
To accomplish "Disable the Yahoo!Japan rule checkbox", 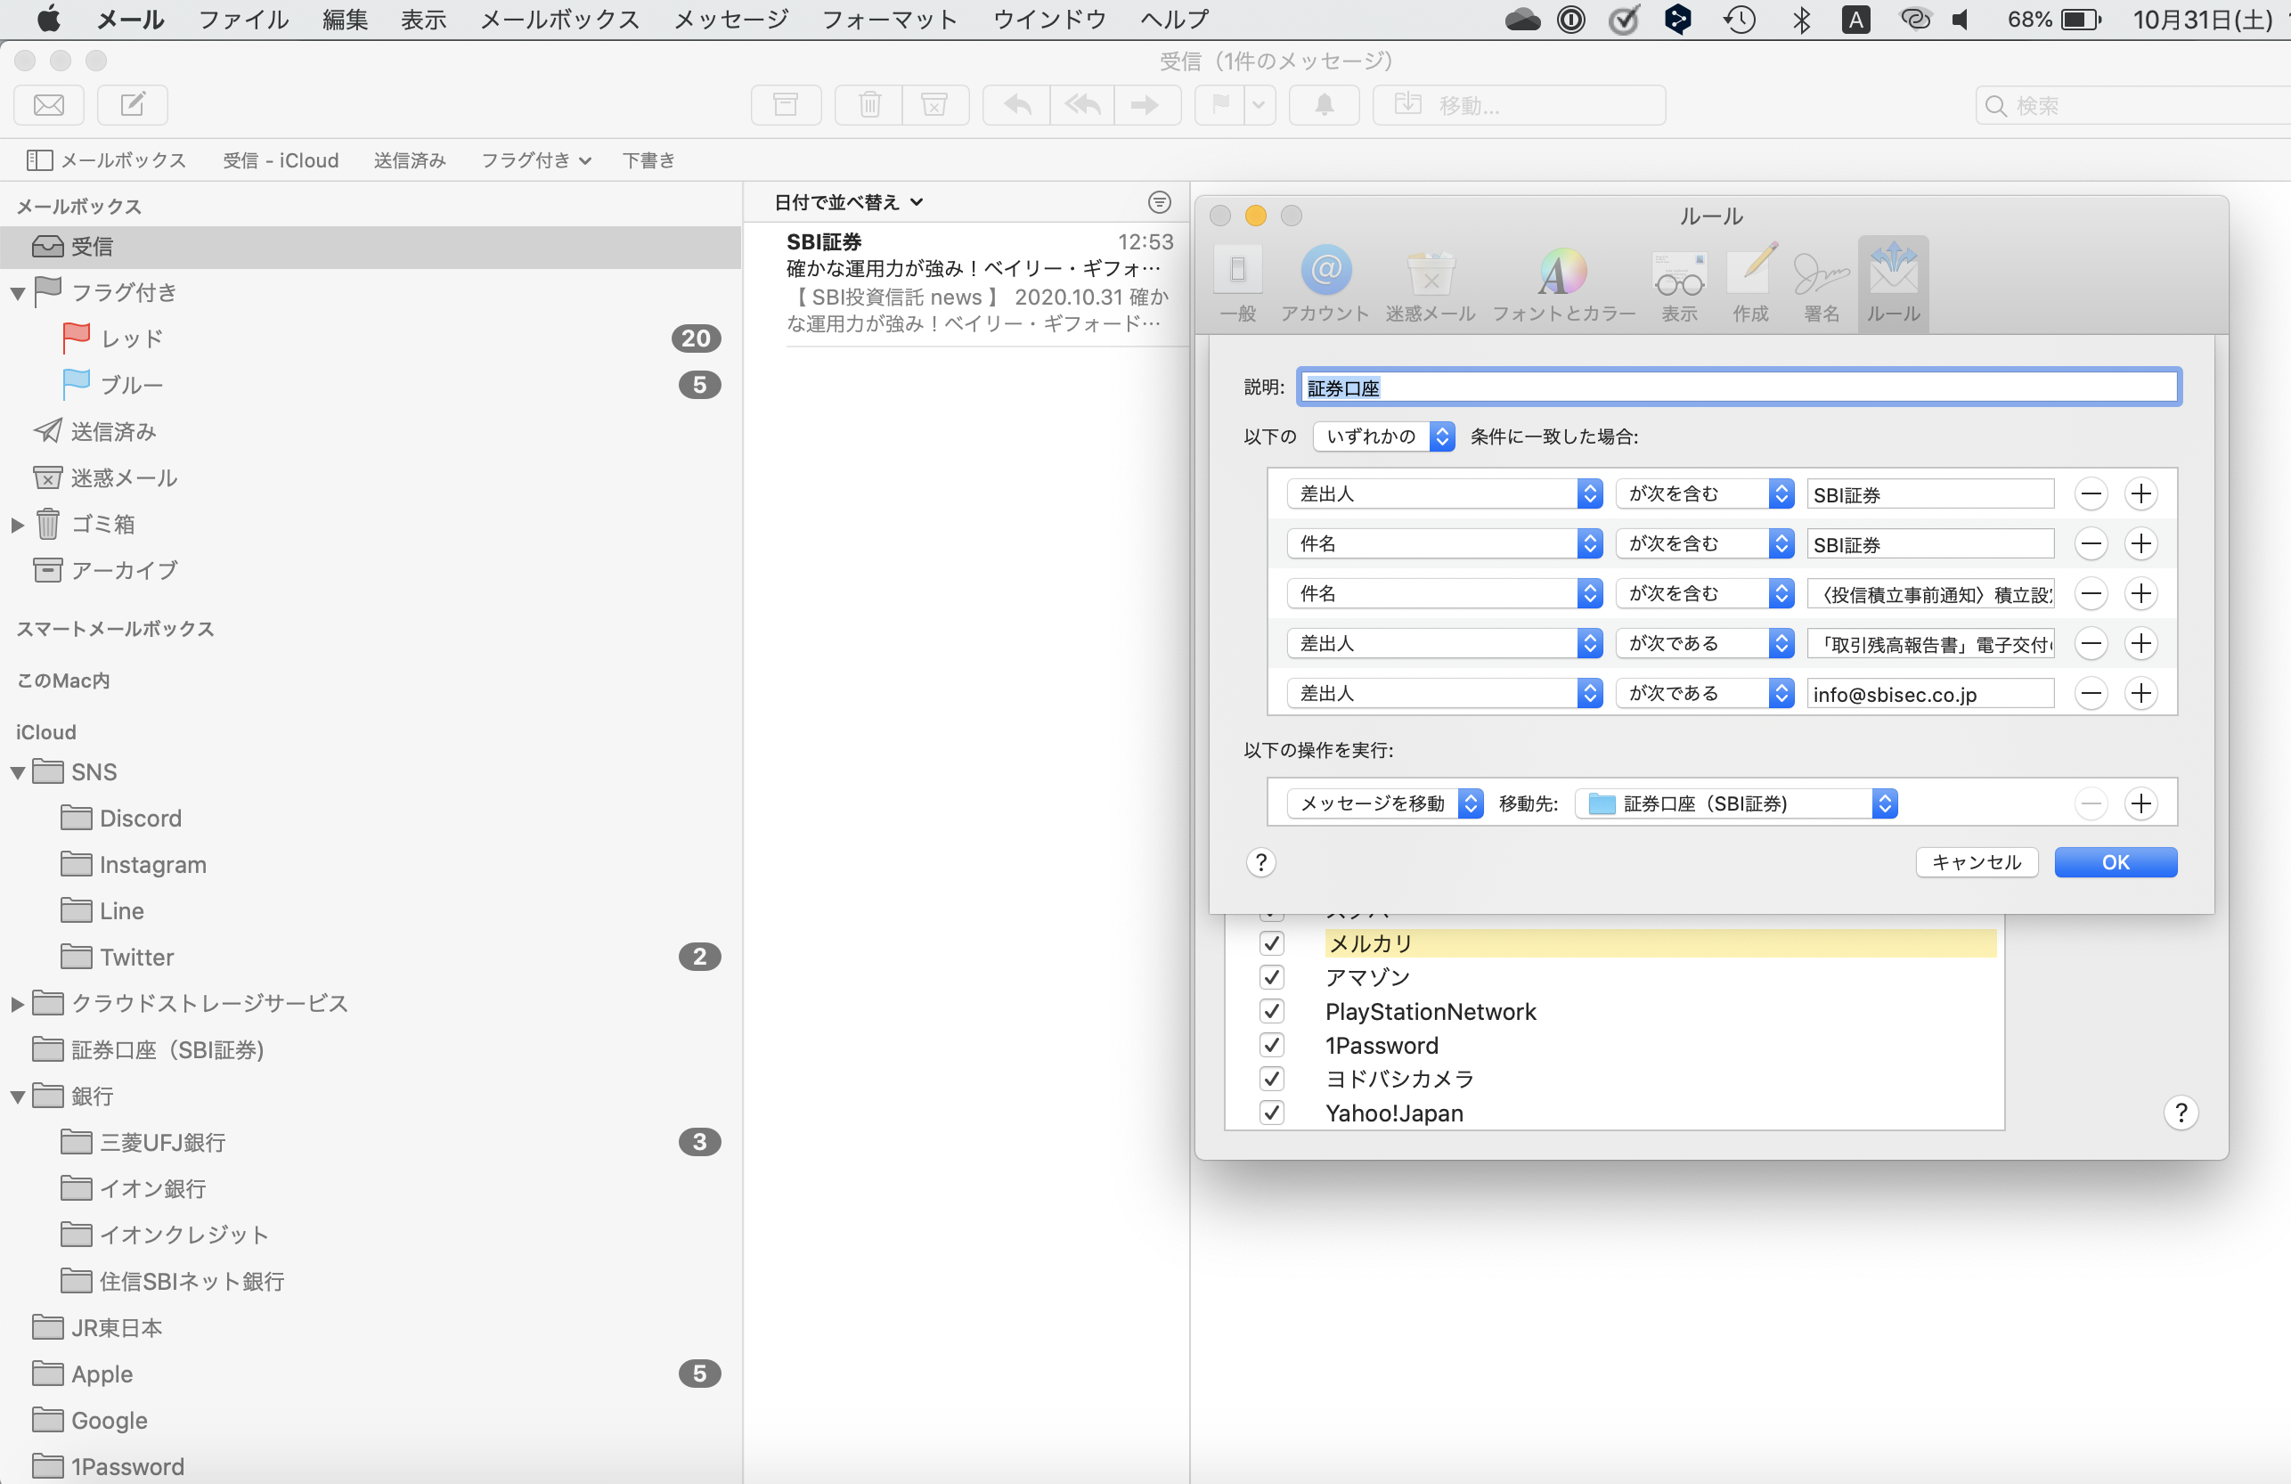I will pyautogui.click(x=1272, y=1113).
